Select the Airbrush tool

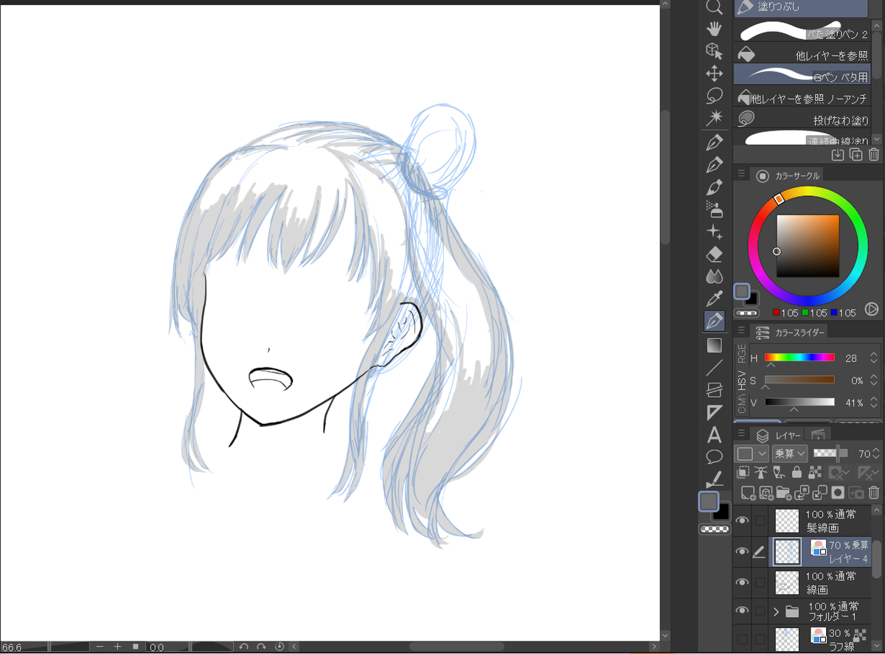coord(714,209)
